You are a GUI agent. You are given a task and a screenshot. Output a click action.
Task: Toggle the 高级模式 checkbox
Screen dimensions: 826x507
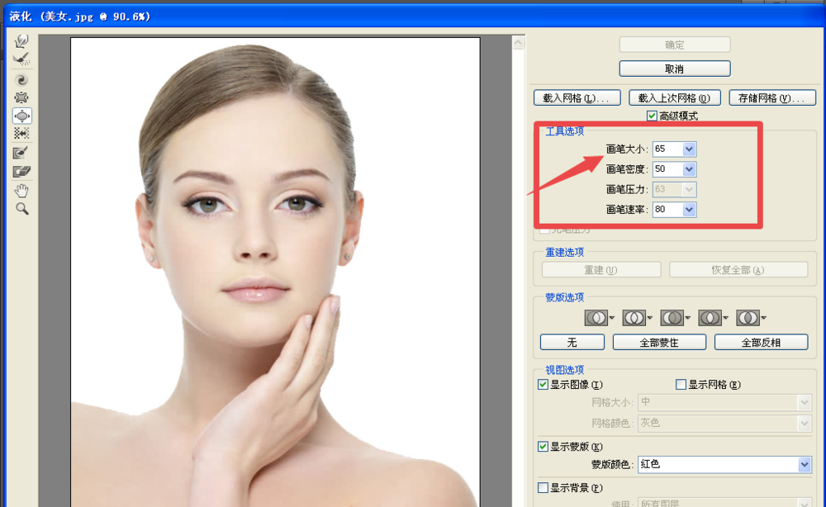652,115
